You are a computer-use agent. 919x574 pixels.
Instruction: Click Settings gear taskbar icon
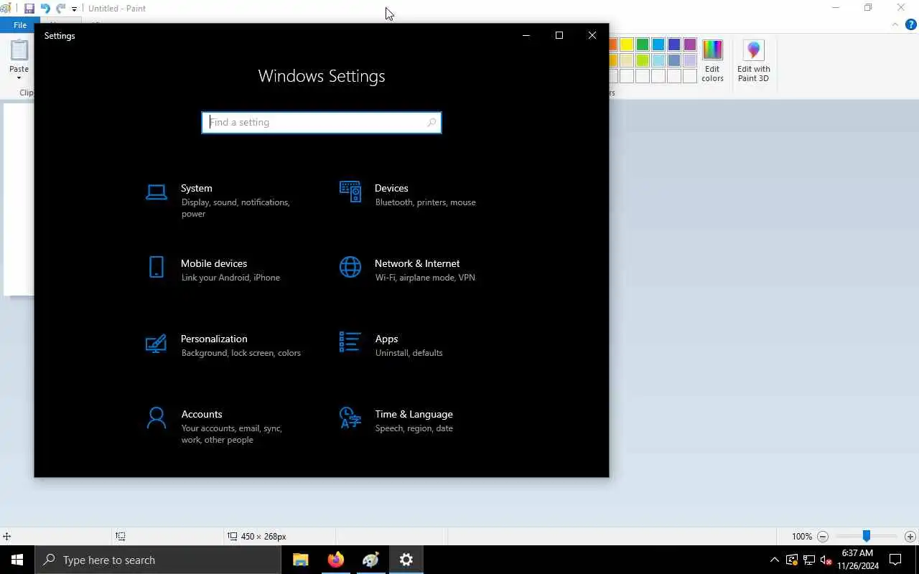point(406,560)
